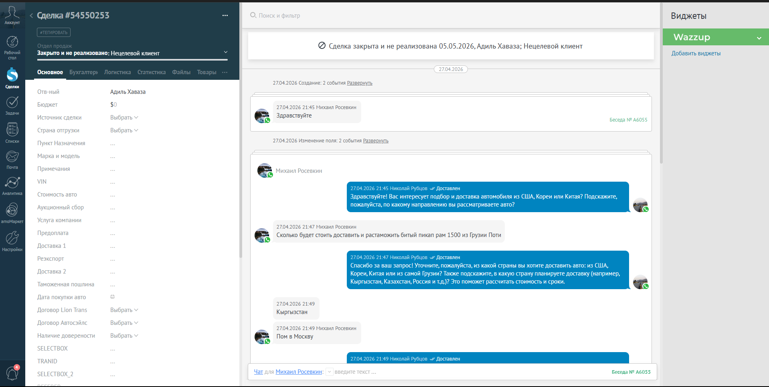Open Рабочий стол dashboard in sidebar
This screenshot has height=387, width=769.
(x=12, y=48)
